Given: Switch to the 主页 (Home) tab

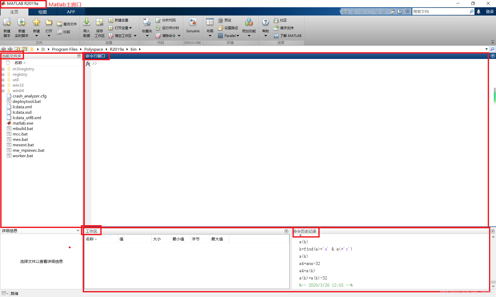Looking at the screenshot, I should [14, 12].
